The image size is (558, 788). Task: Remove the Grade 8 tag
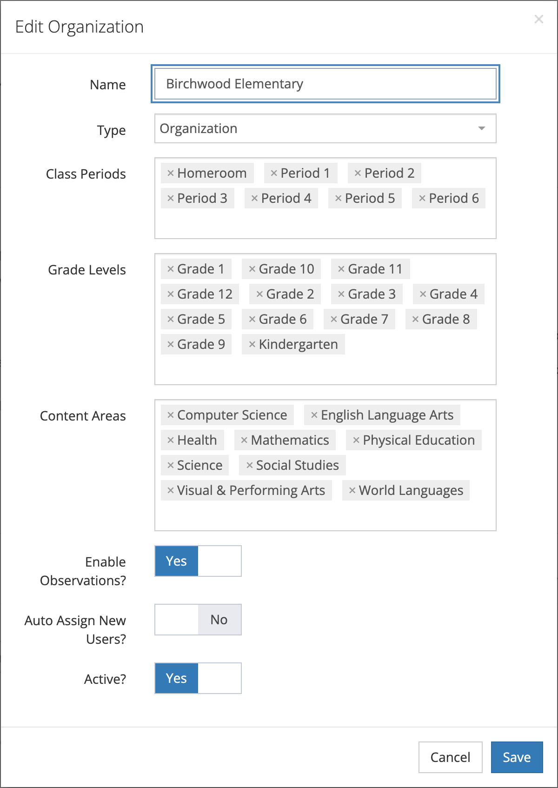415,320
